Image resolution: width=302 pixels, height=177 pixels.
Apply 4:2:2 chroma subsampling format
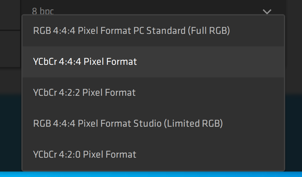pyautogui.click(x=84, y=93)
